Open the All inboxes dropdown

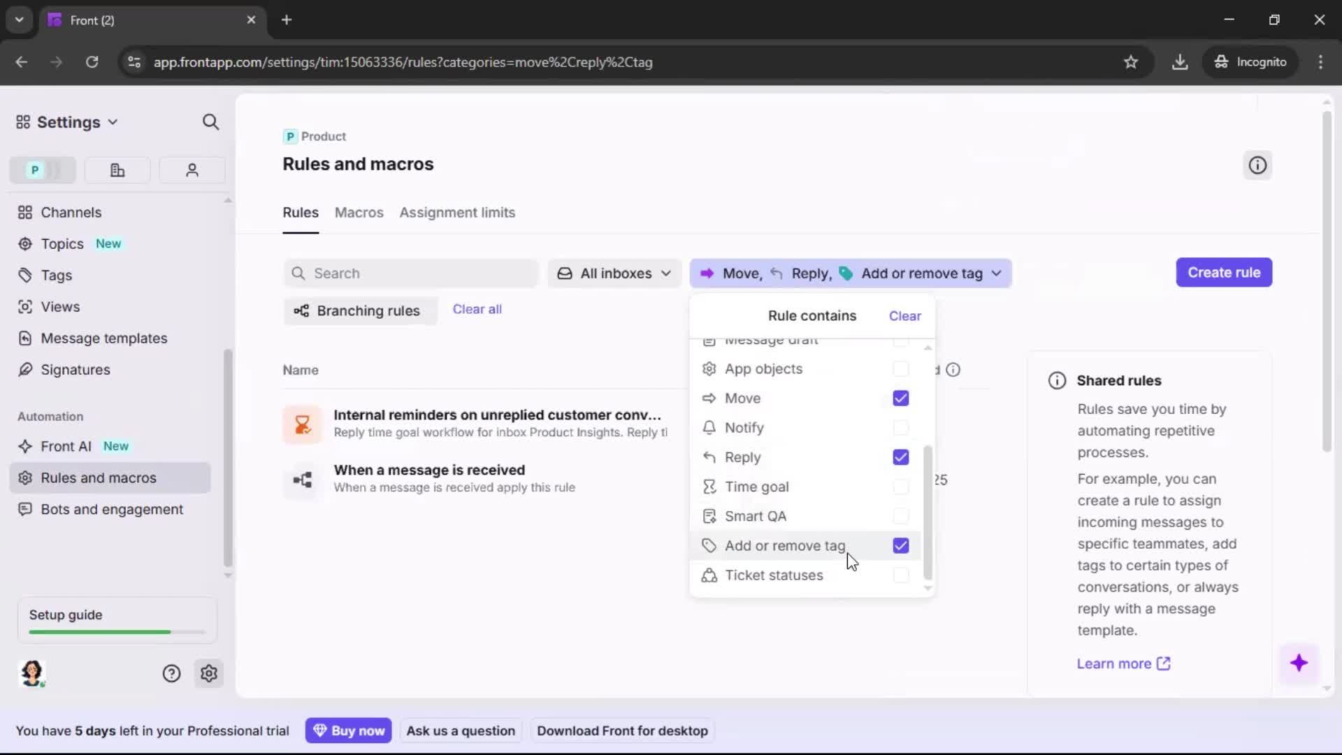(x=614, y=273)
